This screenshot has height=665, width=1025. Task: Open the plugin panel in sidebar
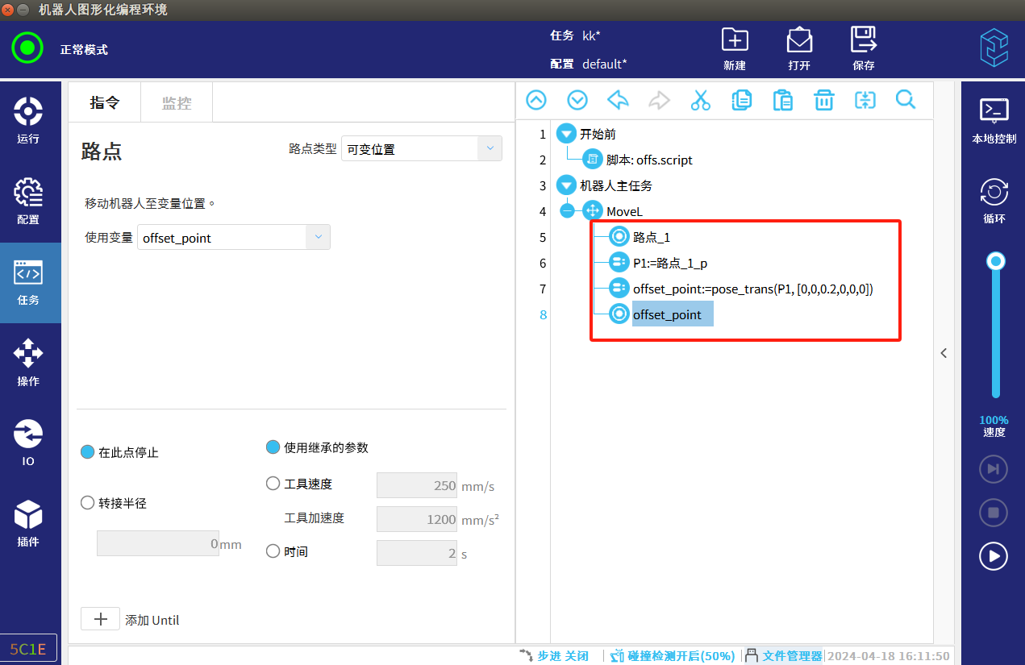(x=29, y=523)
